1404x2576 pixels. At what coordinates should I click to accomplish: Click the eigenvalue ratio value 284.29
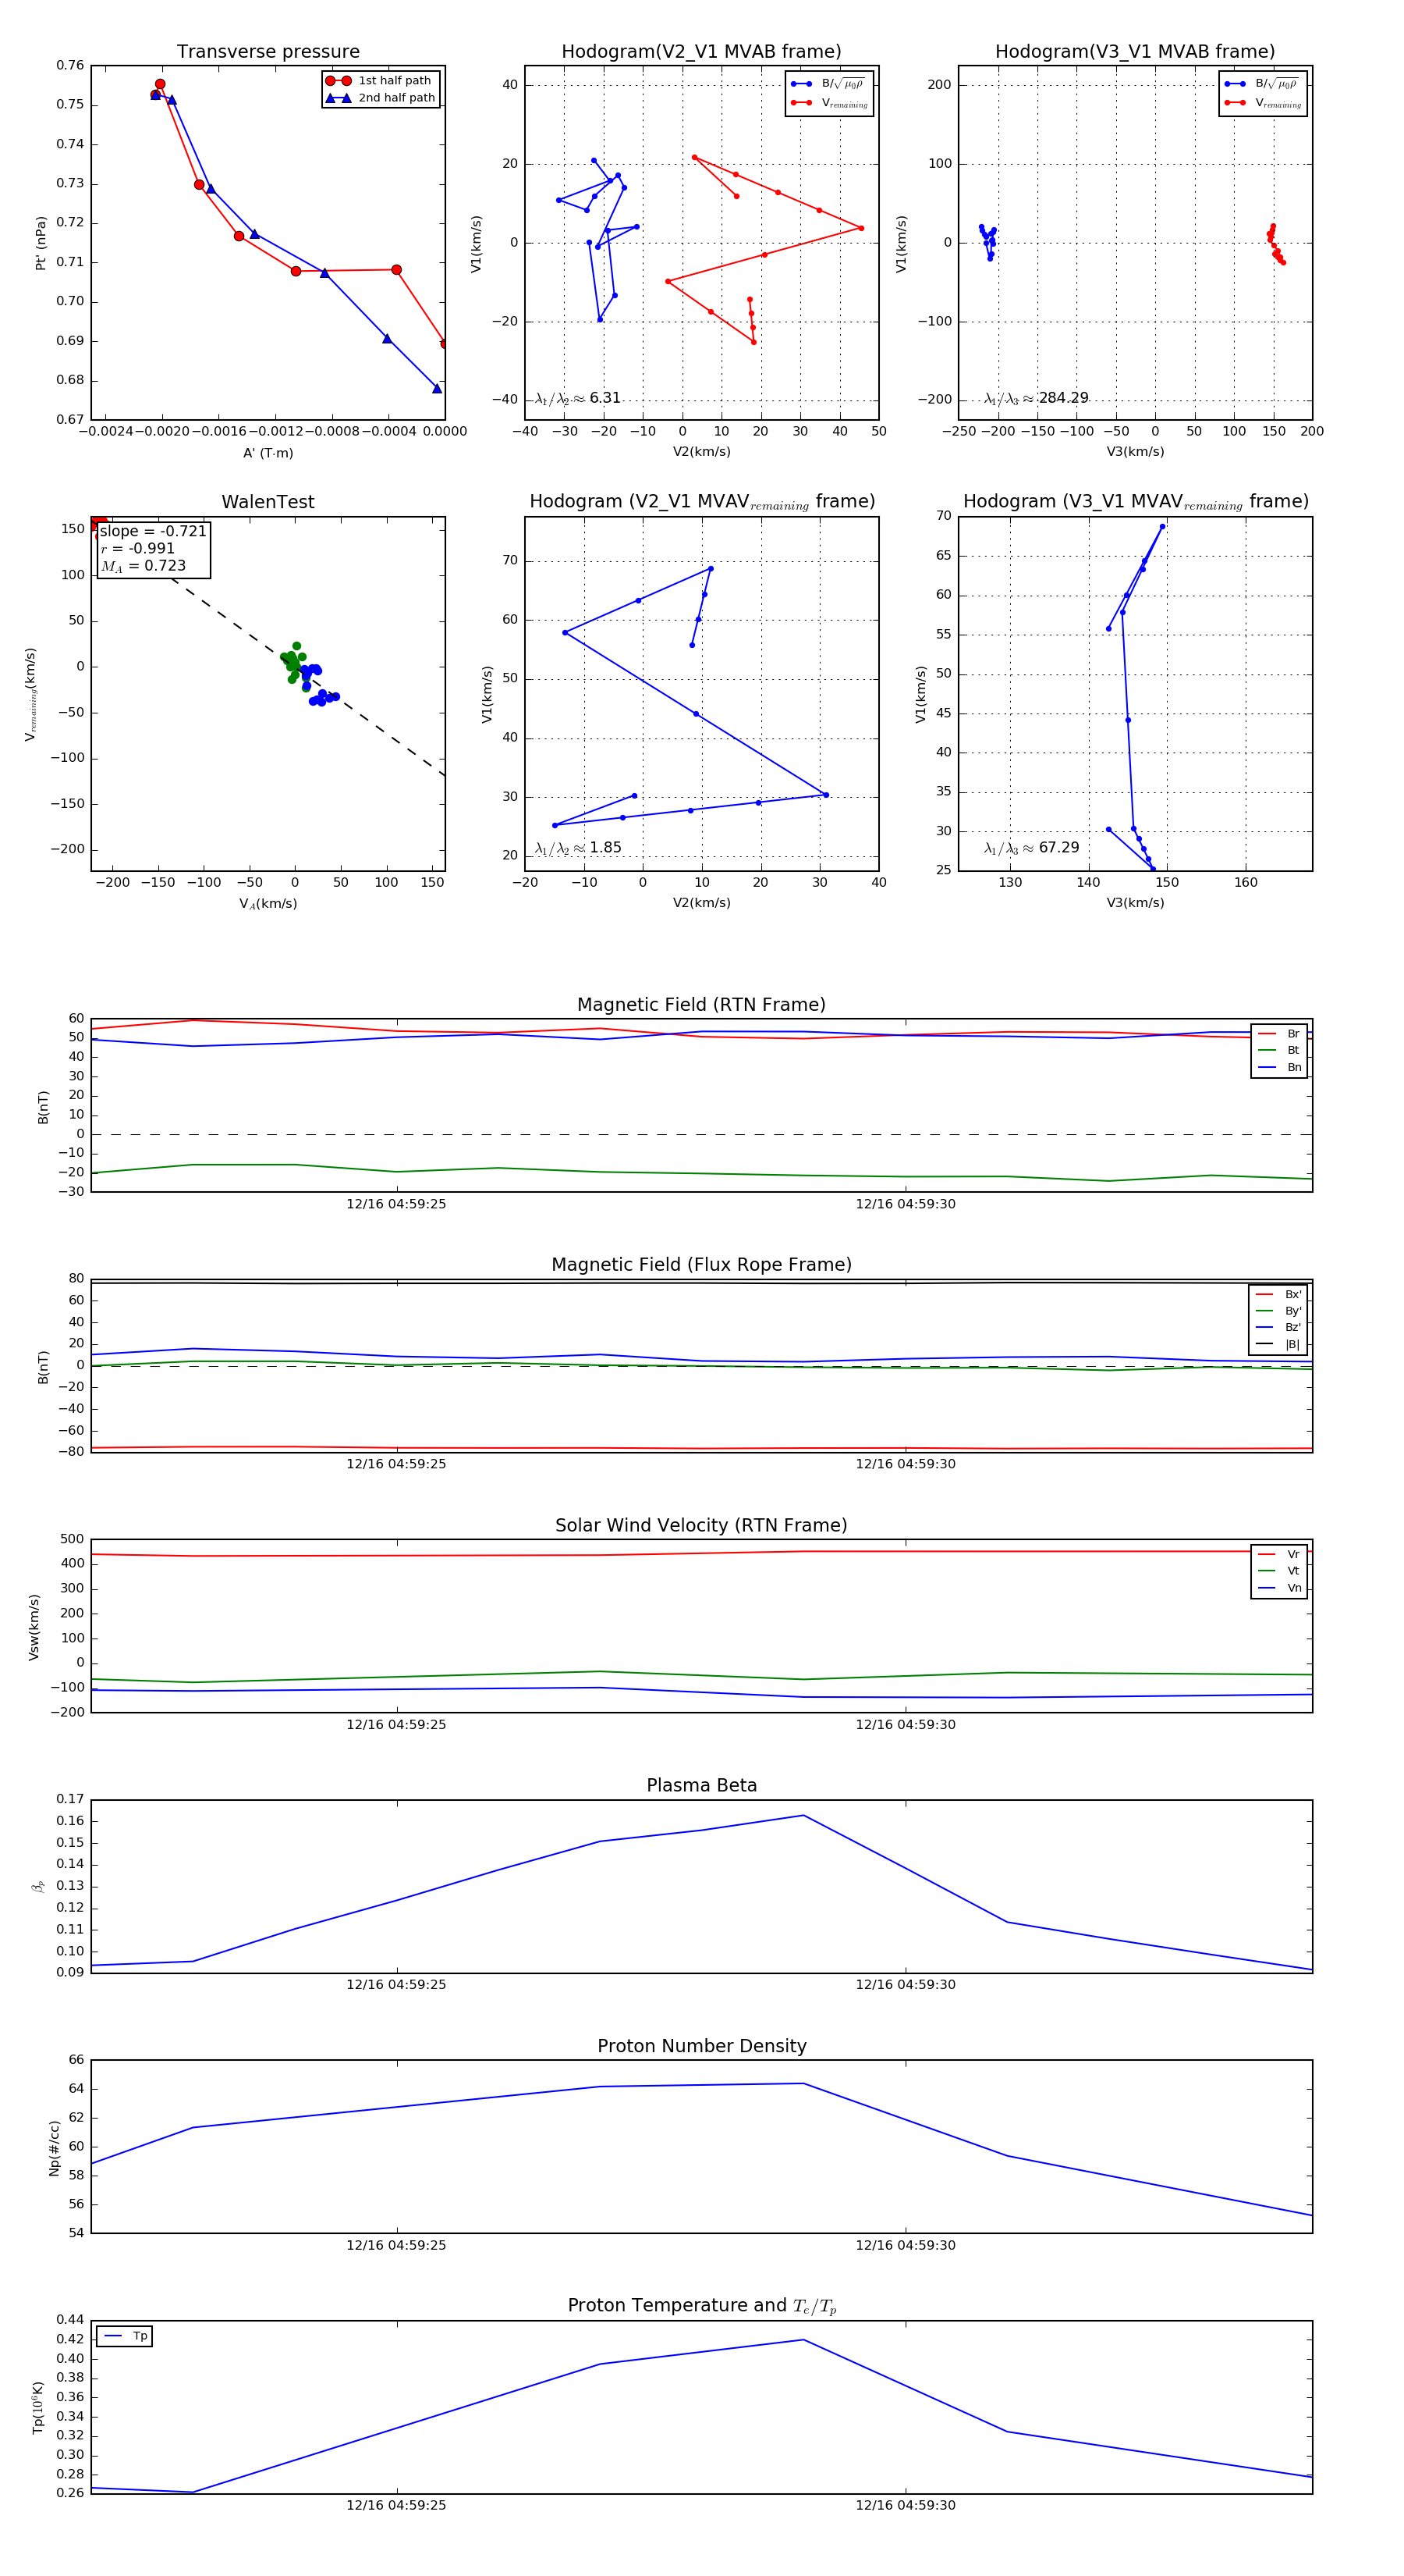tap(1063, 398)
